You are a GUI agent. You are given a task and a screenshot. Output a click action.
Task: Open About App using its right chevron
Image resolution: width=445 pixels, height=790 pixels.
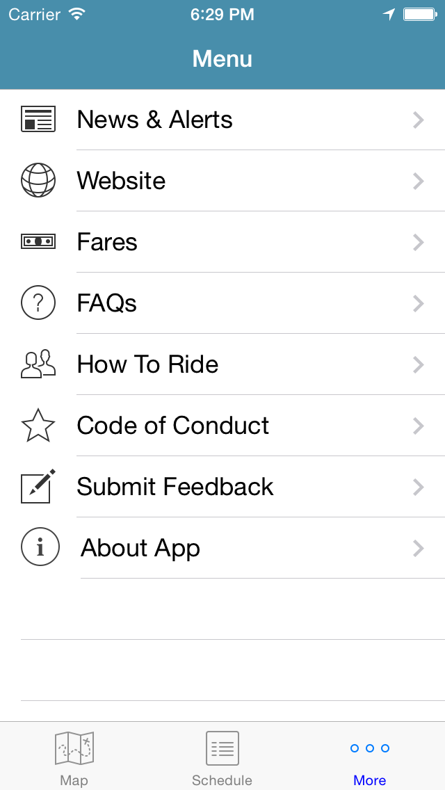(x=418, y=548)
